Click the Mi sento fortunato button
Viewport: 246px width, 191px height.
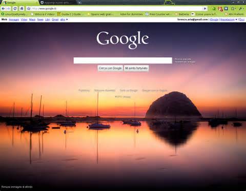(136, 68)
